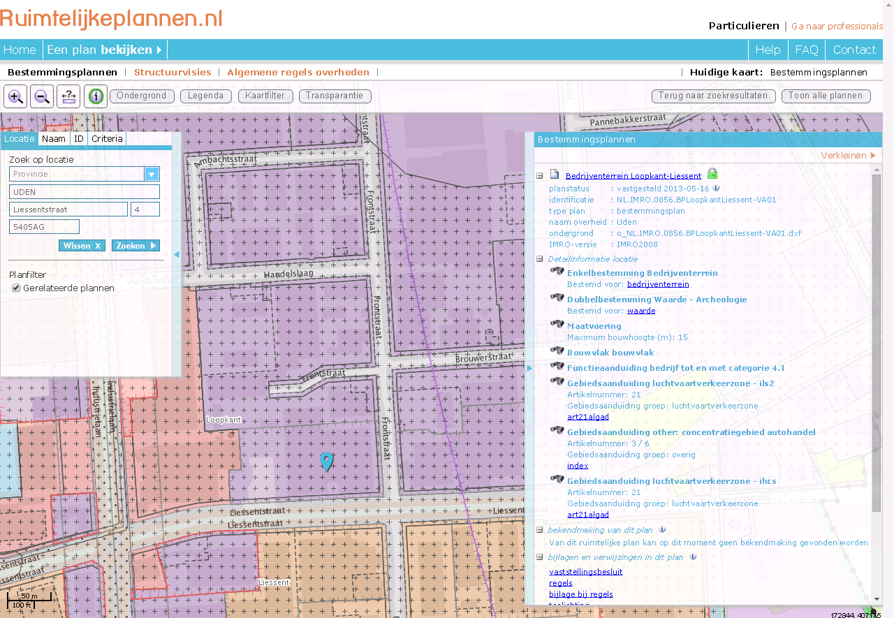The image size is (894, 618).
Task: Open the Transparantie button
Action: 335,96
